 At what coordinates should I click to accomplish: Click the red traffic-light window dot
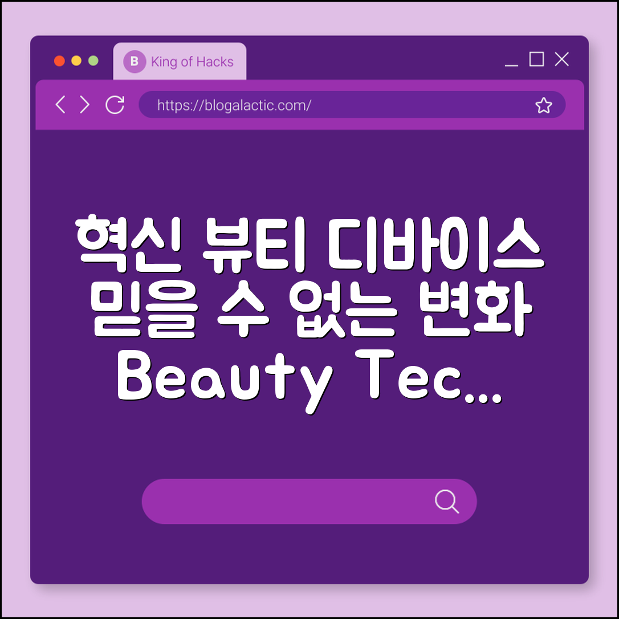coord(59,60)
